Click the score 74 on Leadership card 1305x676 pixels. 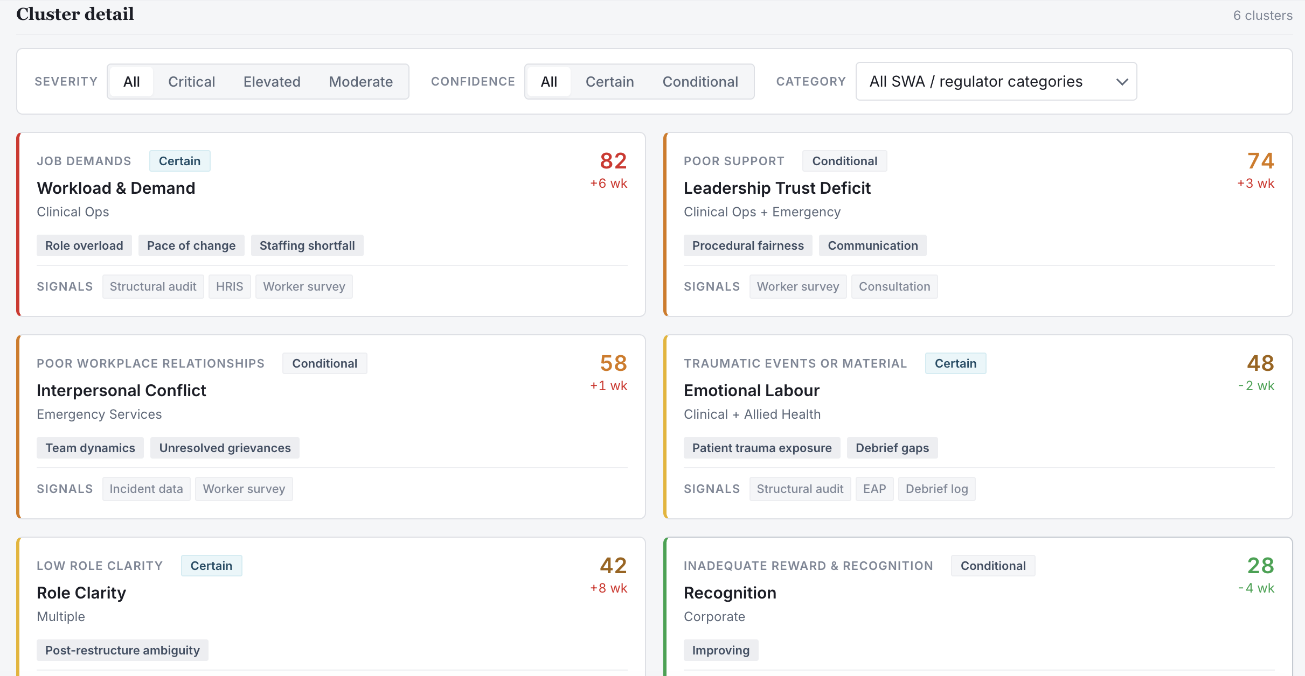click(x=1261, y=161)
